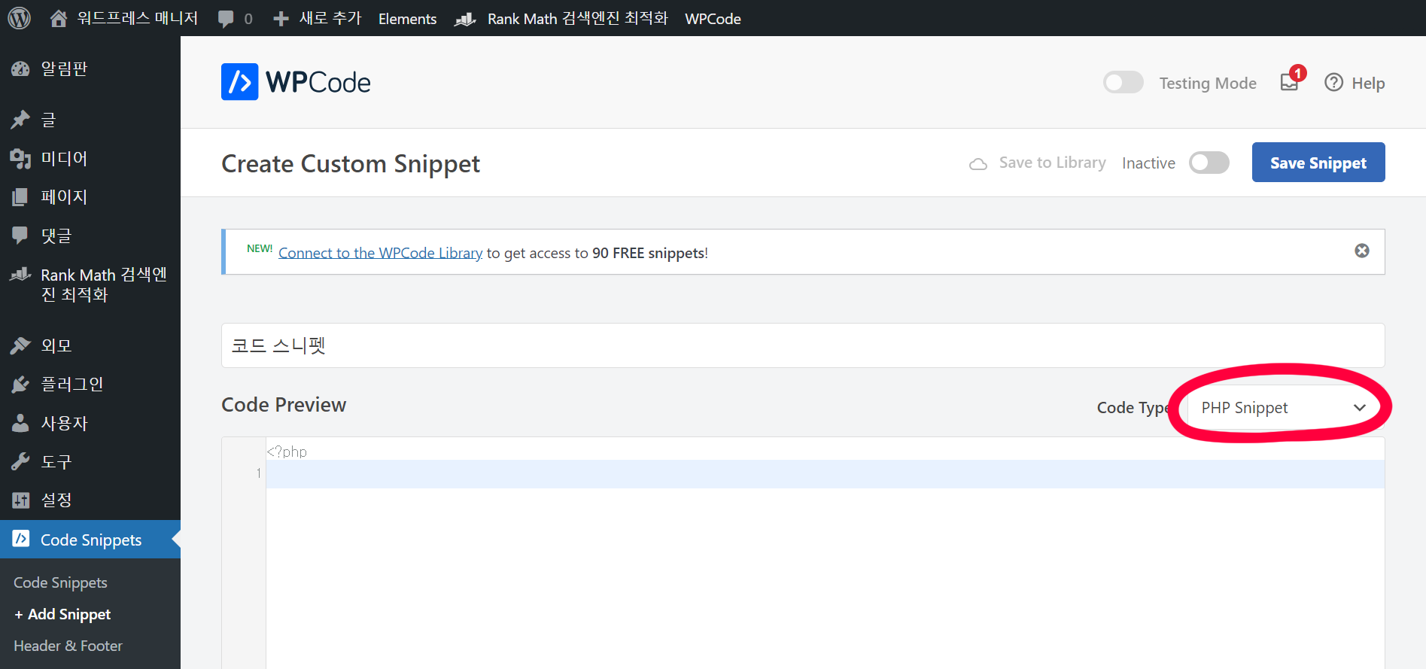Open Code Snippets submenu link
The height and width of the screenshot is (669, 1426).
click(x=60, y=582)
